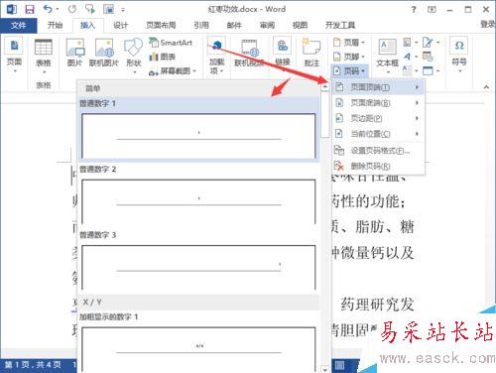Open the 页脚 footer dropdown
Image resolution: width=496 pixels, height=373 pixels.
(x=349, y=57)
